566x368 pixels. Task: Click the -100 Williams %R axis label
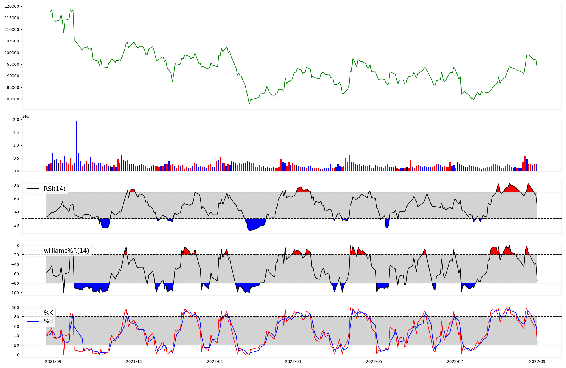[14, 293]
